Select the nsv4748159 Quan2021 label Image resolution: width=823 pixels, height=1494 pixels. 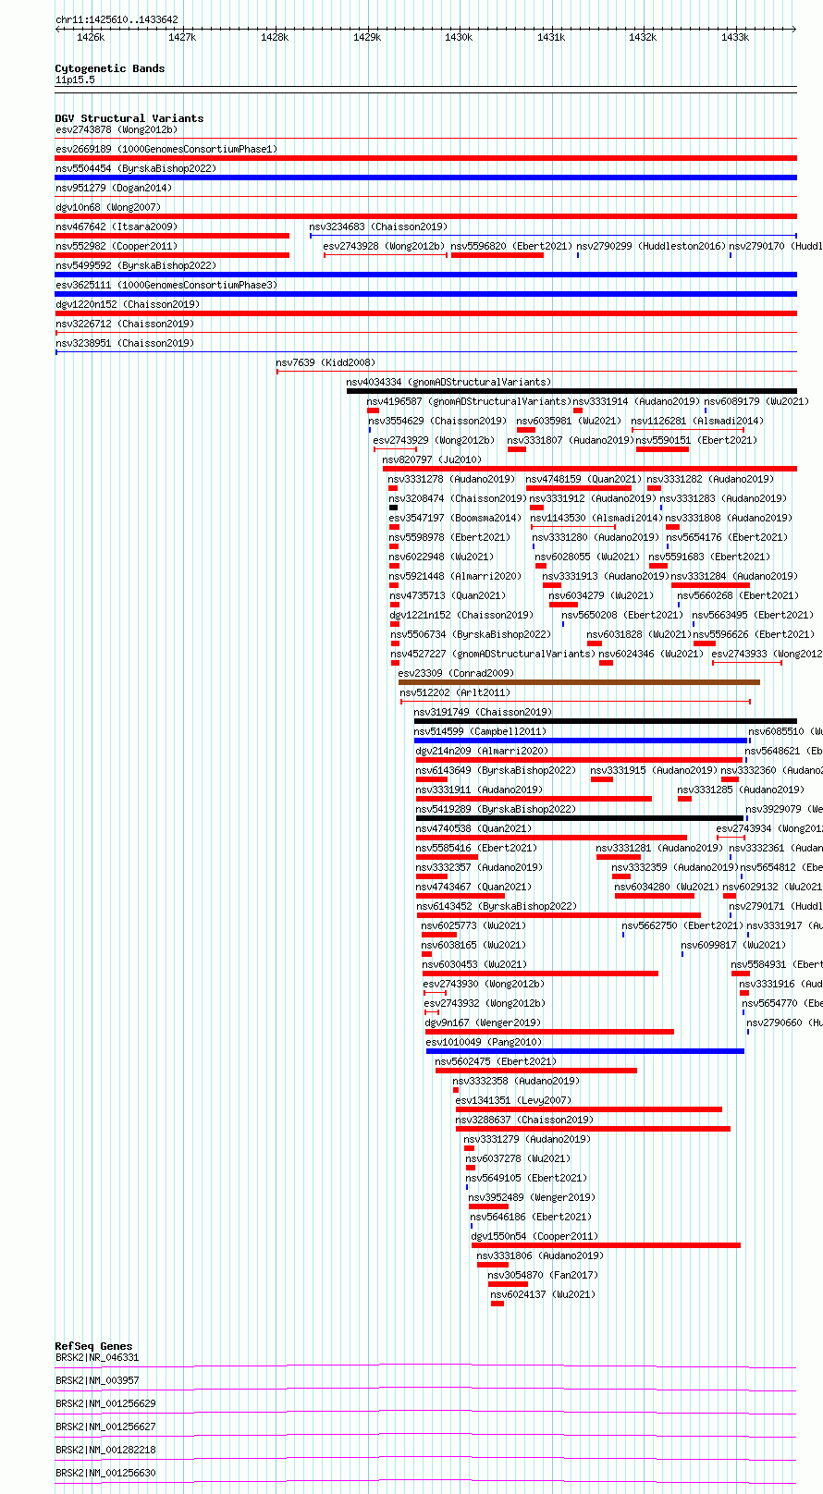pyautogui.click(x=583, y=479)
